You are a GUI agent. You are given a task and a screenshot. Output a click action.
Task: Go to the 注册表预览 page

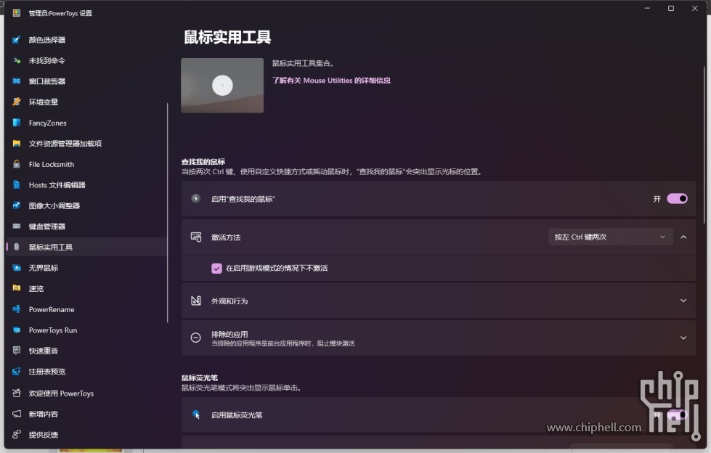[86, 372]
